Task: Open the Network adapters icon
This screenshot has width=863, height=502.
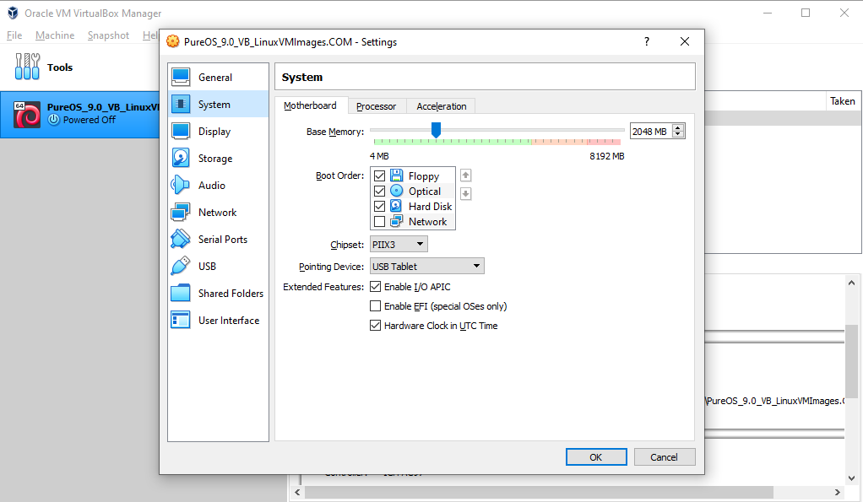Action: point(181,212)
